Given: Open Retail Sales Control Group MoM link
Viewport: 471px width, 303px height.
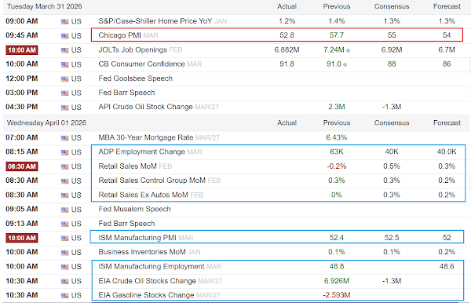Looking at the screenshot, I should point(152,181).
